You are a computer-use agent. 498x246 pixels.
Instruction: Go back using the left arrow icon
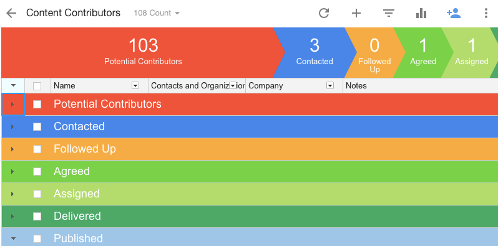11,13
